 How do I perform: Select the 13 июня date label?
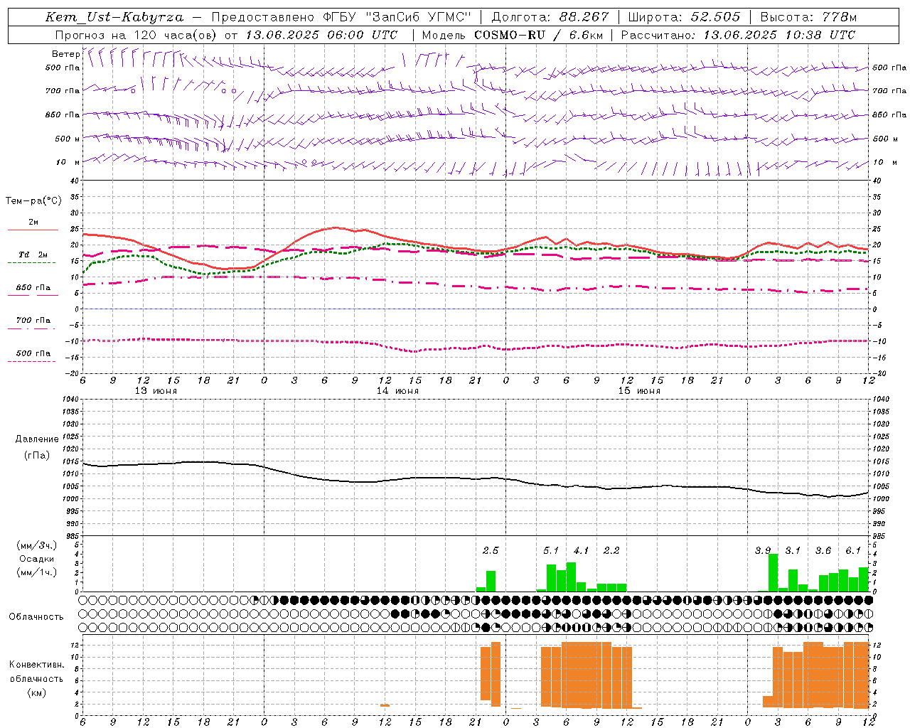pos(156,391)
